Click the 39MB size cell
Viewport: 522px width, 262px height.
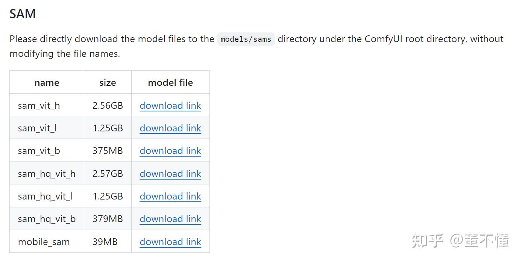[x=105, y=242]
